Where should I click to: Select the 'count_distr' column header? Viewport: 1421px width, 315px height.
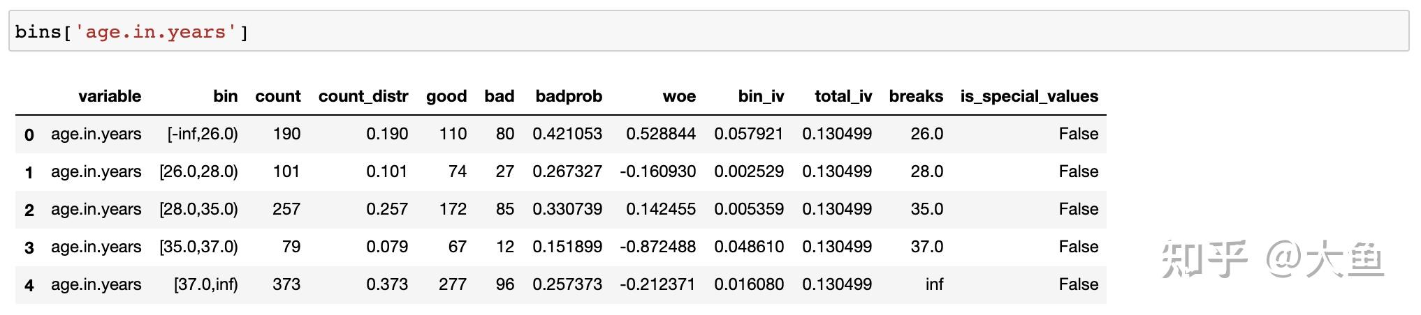pos(363,96)
